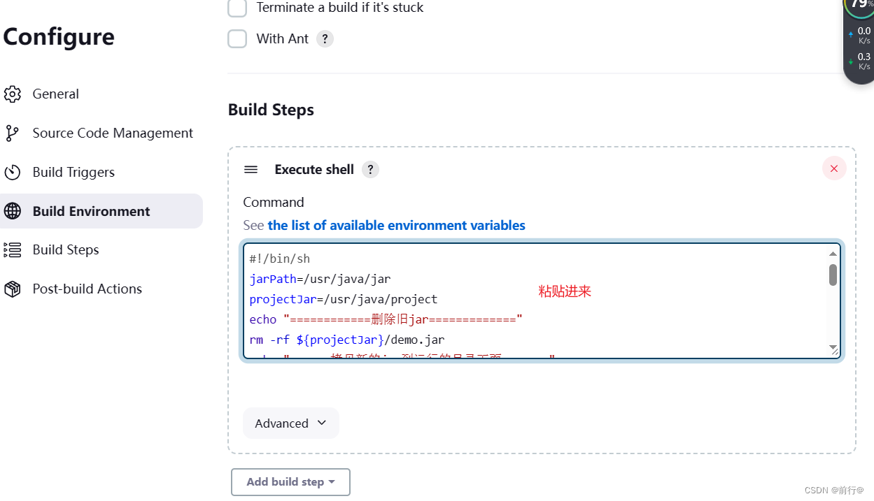The height and width of the screenshot is (501, 874).
Task: Switch to the Build Environment section
Action: (x=92, y=211)
